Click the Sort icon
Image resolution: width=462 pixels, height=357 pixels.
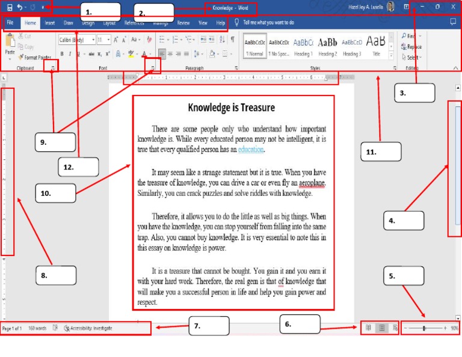point(222,40)
